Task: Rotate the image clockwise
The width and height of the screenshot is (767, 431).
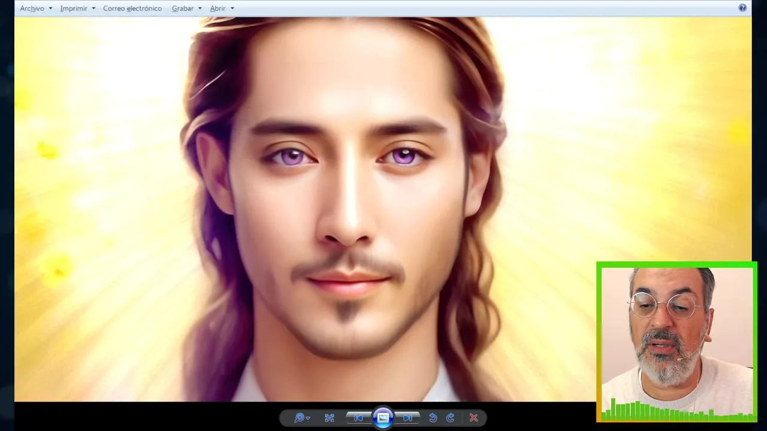Action: click(451, 418)
